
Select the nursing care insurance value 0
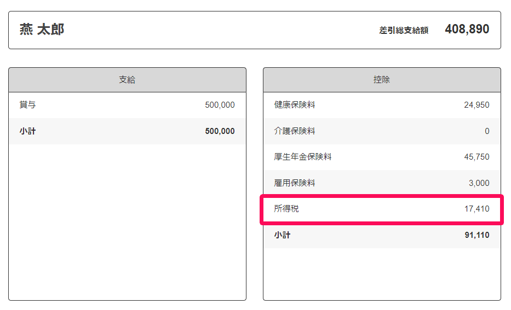click(x=487, y=131)
